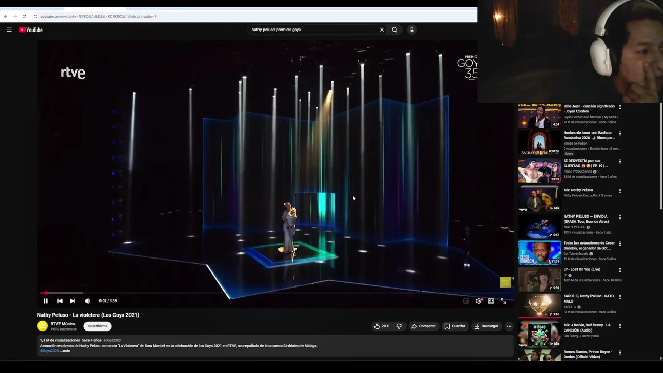Toggle subtitles in the player
Image resolution: width=663 pixels, height=373 pixels.
(x=466, y=301)
